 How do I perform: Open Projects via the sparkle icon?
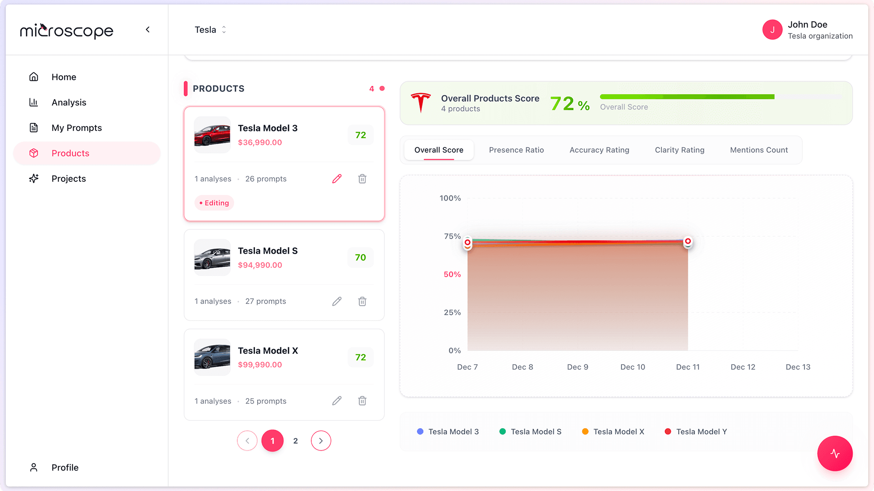click(34, 178)
